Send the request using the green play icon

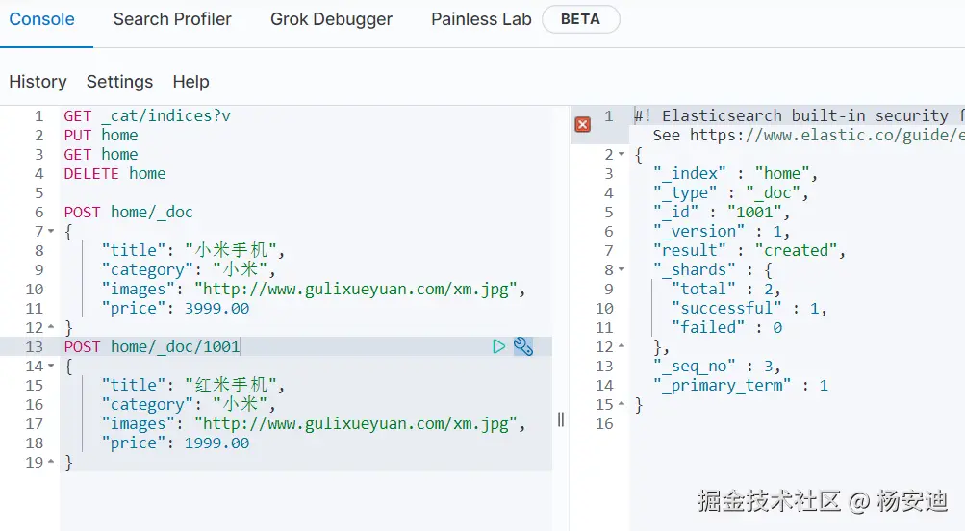[498, 346]
